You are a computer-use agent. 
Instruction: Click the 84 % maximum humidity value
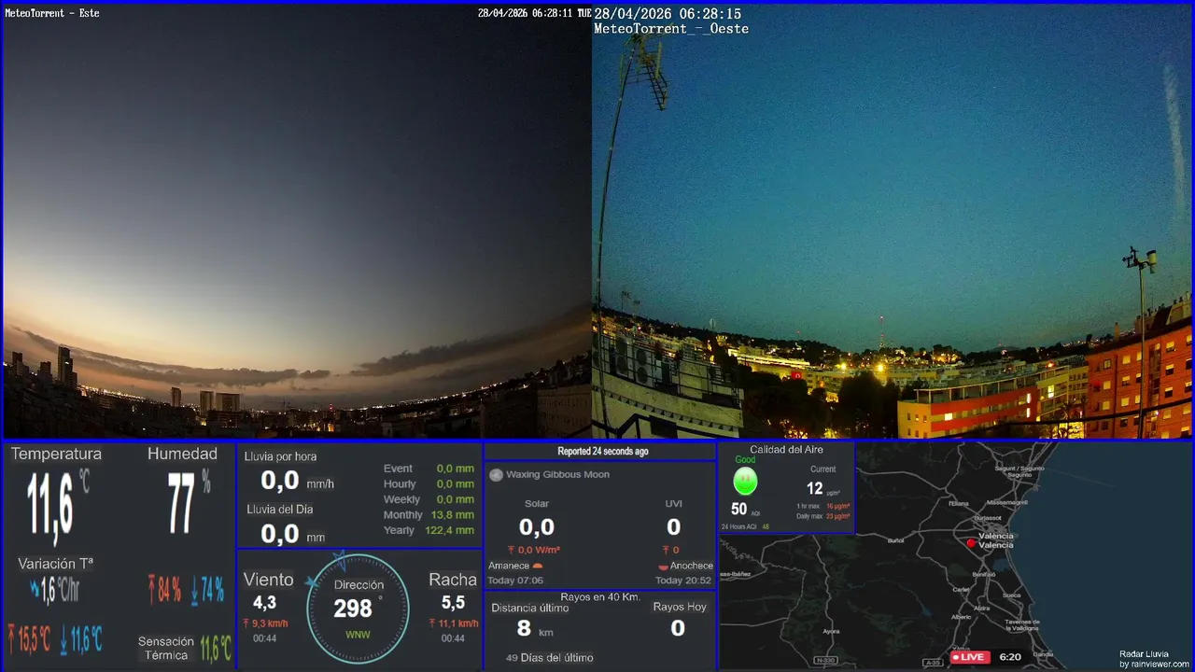click(x=165, y=590)
